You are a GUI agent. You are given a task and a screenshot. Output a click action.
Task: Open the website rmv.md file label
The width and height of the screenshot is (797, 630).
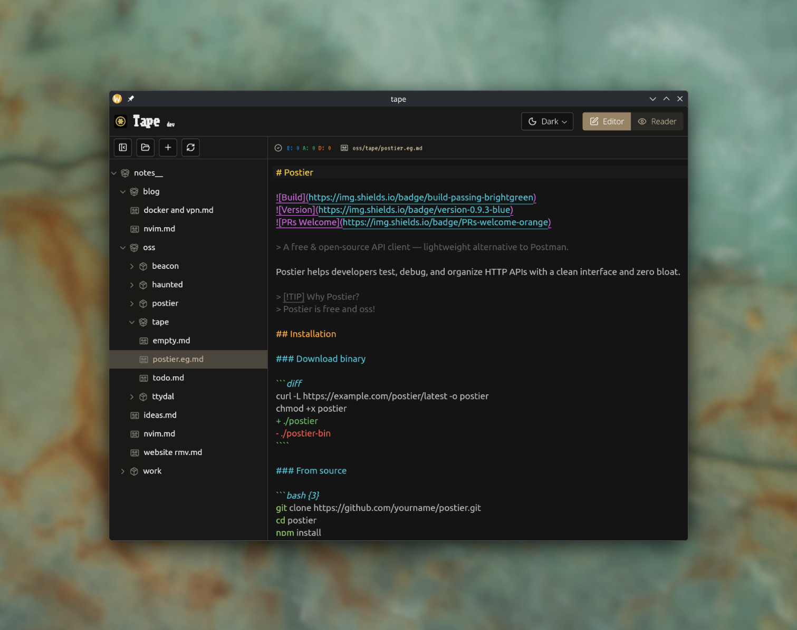click(x=172, y=453)
